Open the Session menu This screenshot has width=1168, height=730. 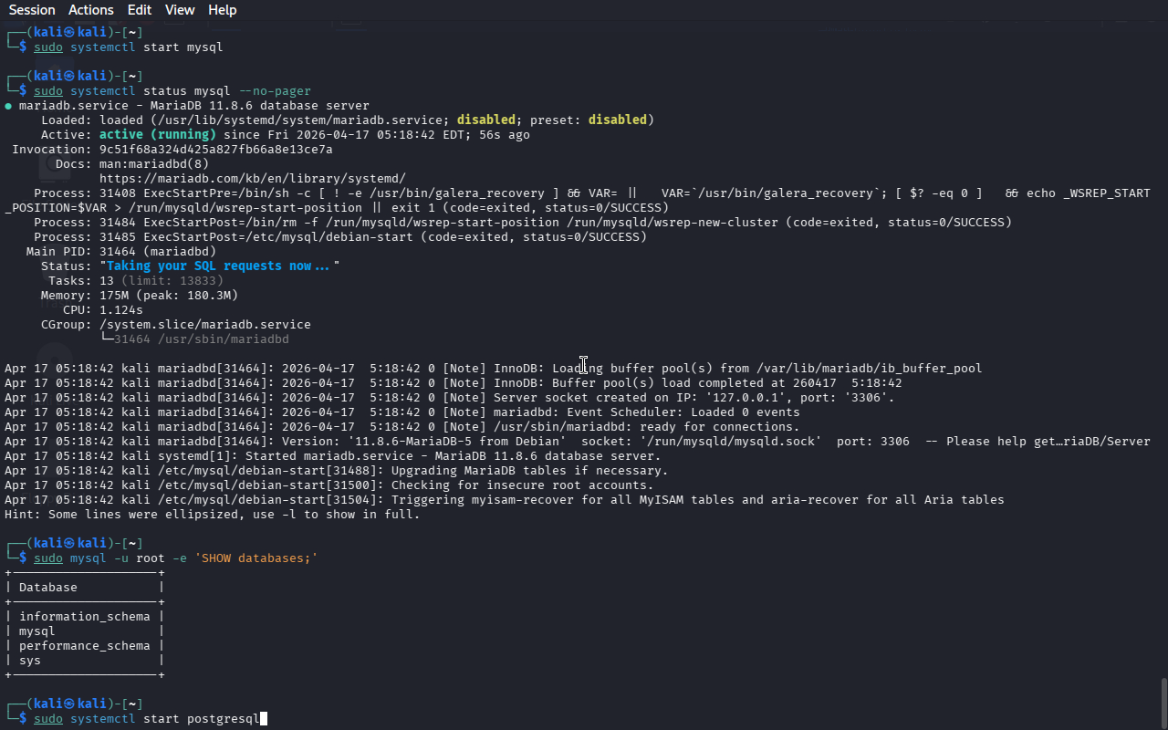pos(32,10)
